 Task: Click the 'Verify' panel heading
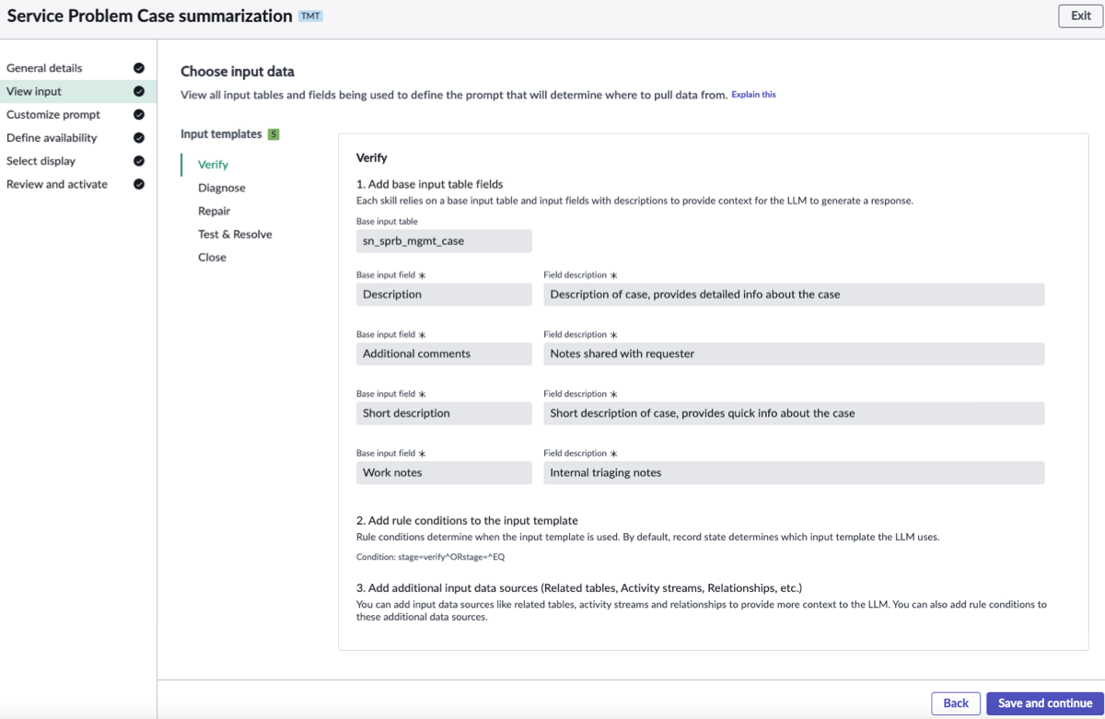[371, 158]
